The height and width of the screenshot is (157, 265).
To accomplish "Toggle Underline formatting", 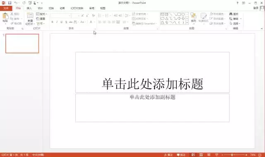I will tap(62, 22).
